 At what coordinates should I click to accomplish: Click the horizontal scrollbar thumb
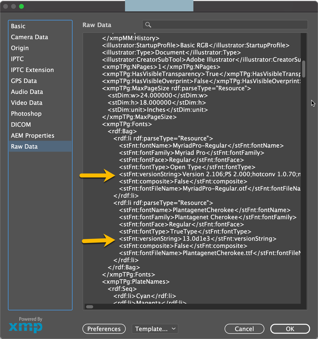click(x=90, y=307)
